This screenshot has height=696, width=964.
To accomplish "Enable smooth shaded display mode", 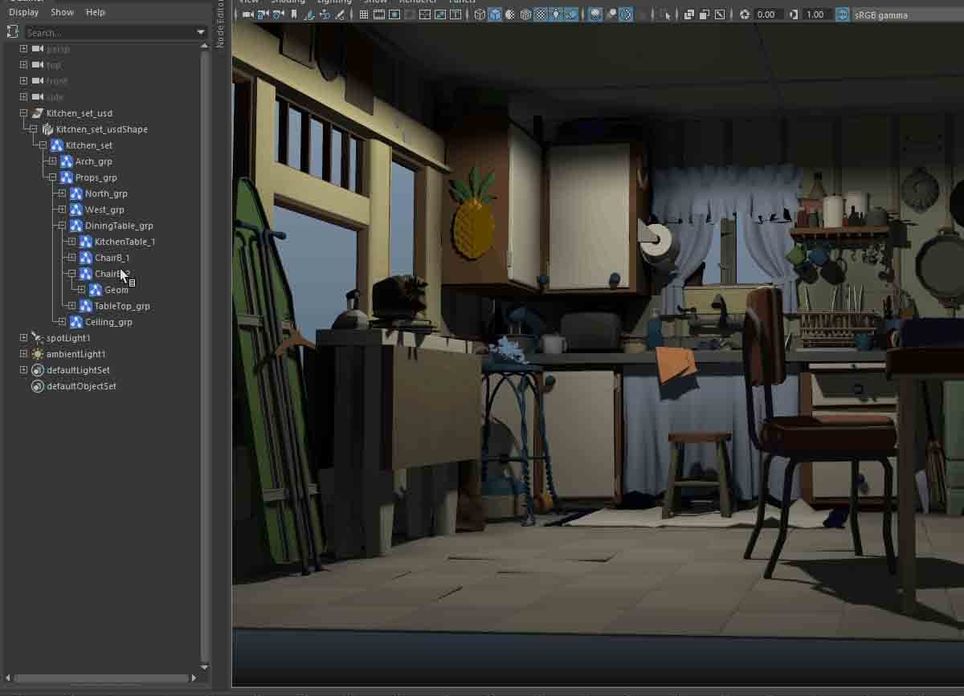I will point(495,14).
